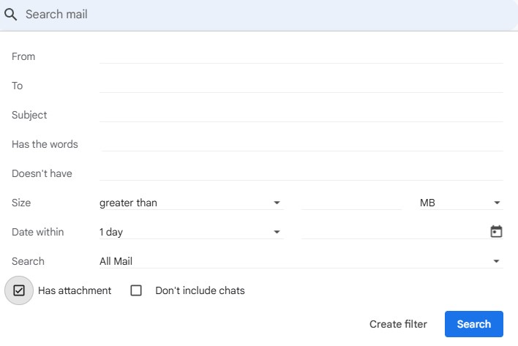The image size is (518, 346).
Task: Enable the 'Don't include chats' checkbox
Action: pos(136,290)
